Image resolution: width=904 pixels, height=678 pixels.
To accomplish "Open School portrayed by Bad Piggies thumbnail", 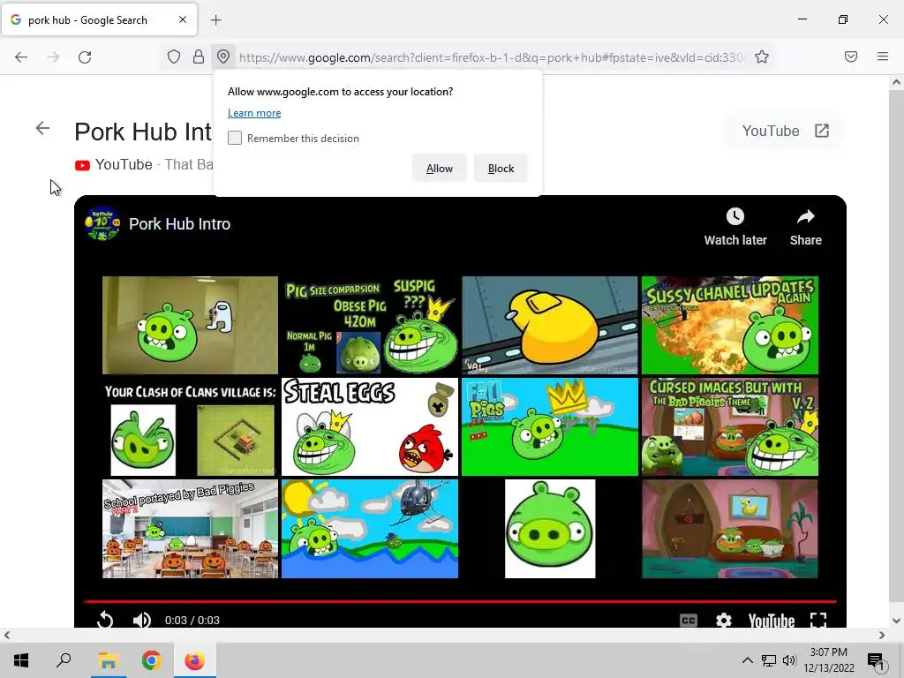I will [x=190, y=529].
